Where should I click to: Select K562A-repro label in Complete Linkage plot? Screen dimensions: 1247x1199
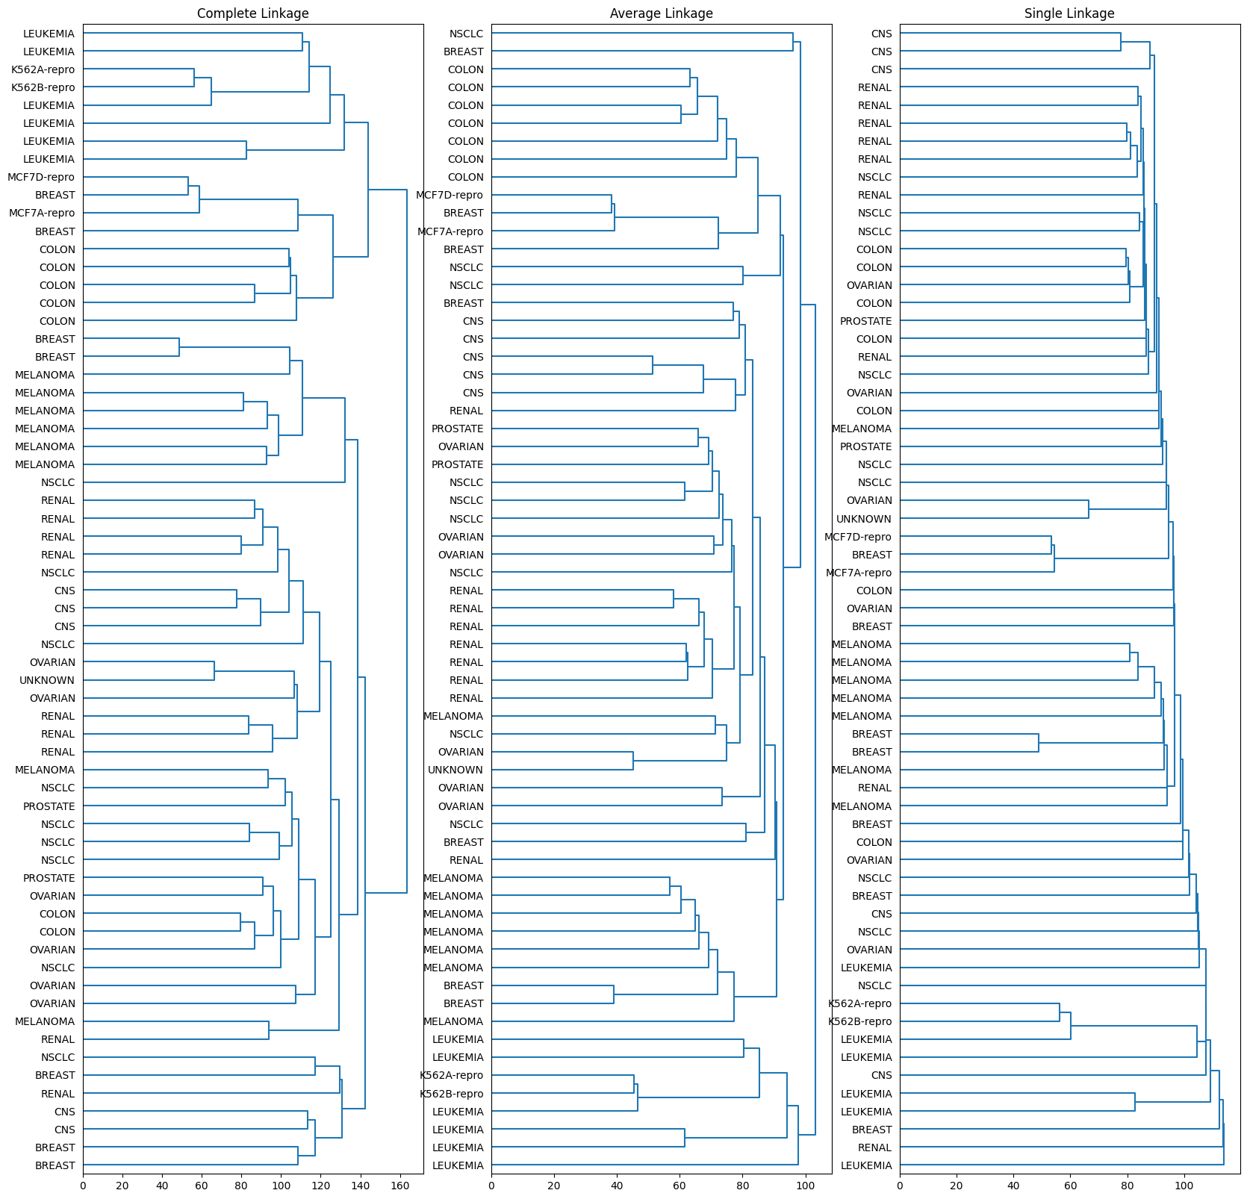click(x=43, y=69)
